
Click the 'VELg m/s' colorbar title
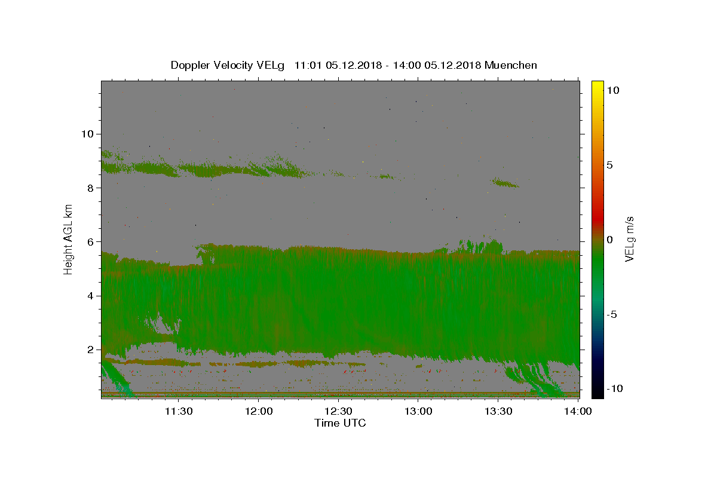tap(630, 239)
